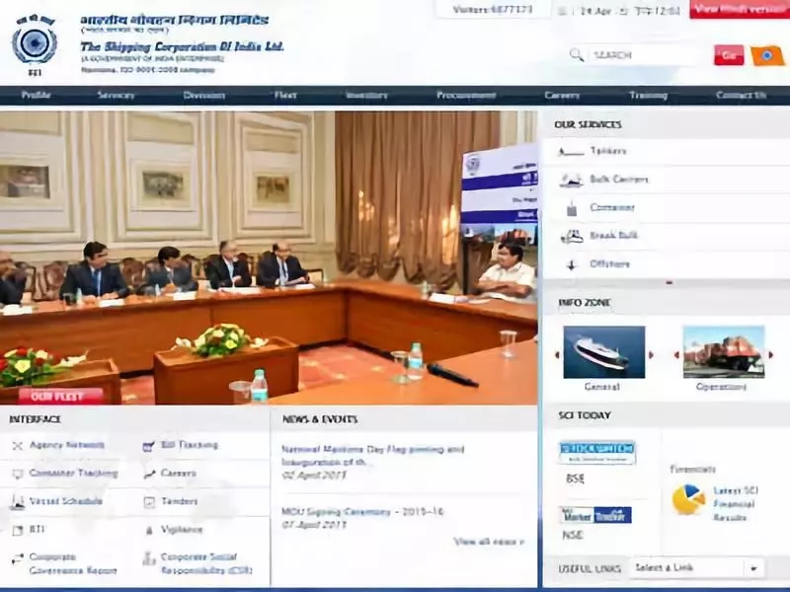790x592 pixels.
Task: Click the search magnifier icon
Action: (577, 54)
